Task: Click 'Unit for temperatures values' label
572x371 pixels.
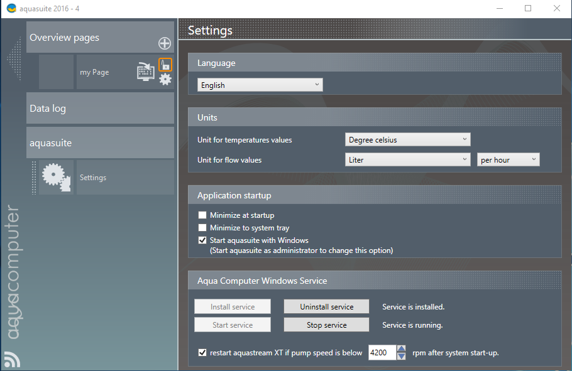Action: pos(245,140)
